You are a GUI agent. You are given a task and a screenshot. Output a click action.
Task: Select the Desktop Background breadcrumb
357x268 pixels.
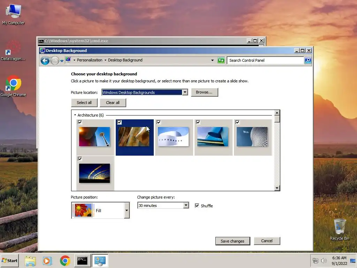[x=125, y=60]
